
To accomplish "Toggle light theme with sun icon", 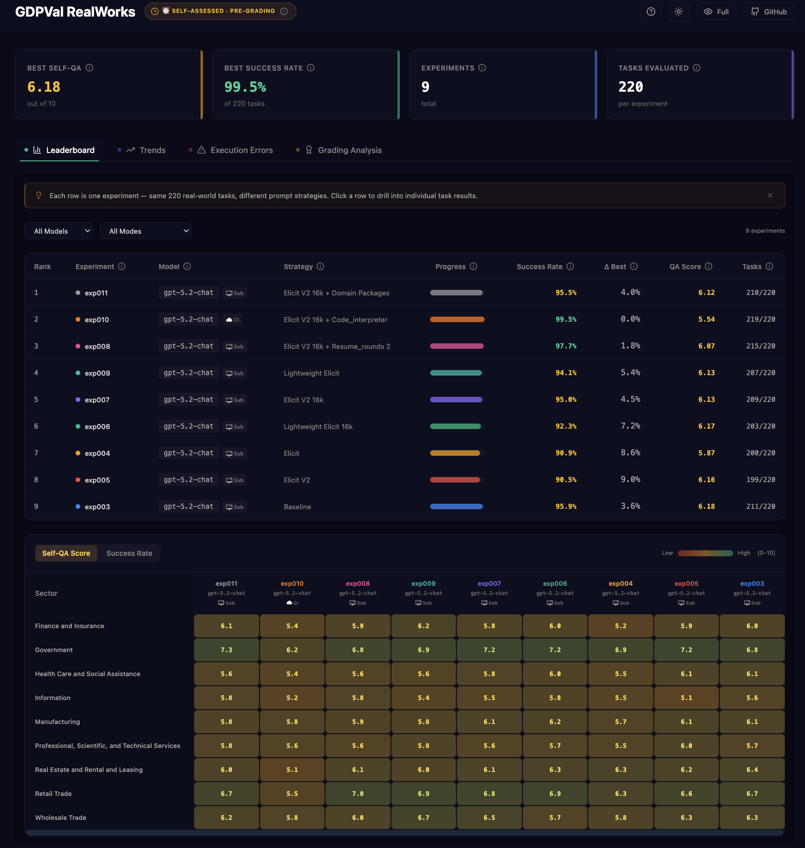I will (x=678, y=12).
